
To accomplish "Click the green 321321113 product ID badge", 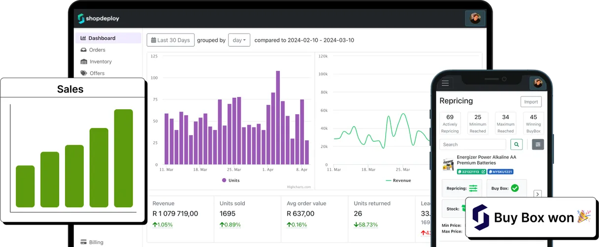I will [471, 172].
